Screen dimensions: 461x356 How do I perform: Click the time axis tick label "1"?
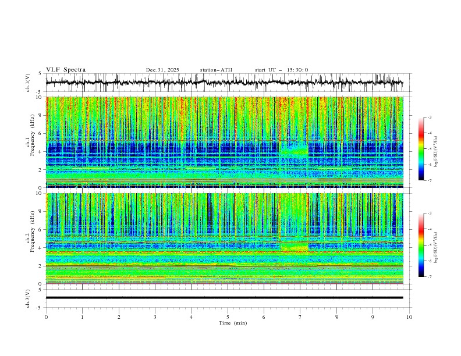pyautogui.click(x=82, y=317)
